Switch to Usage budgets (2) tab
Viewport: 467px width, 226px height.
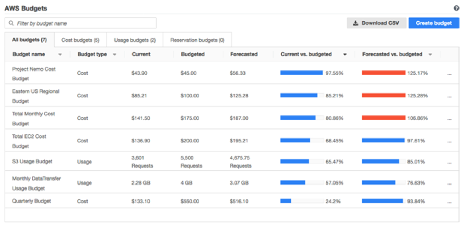[x=135, y=40]
